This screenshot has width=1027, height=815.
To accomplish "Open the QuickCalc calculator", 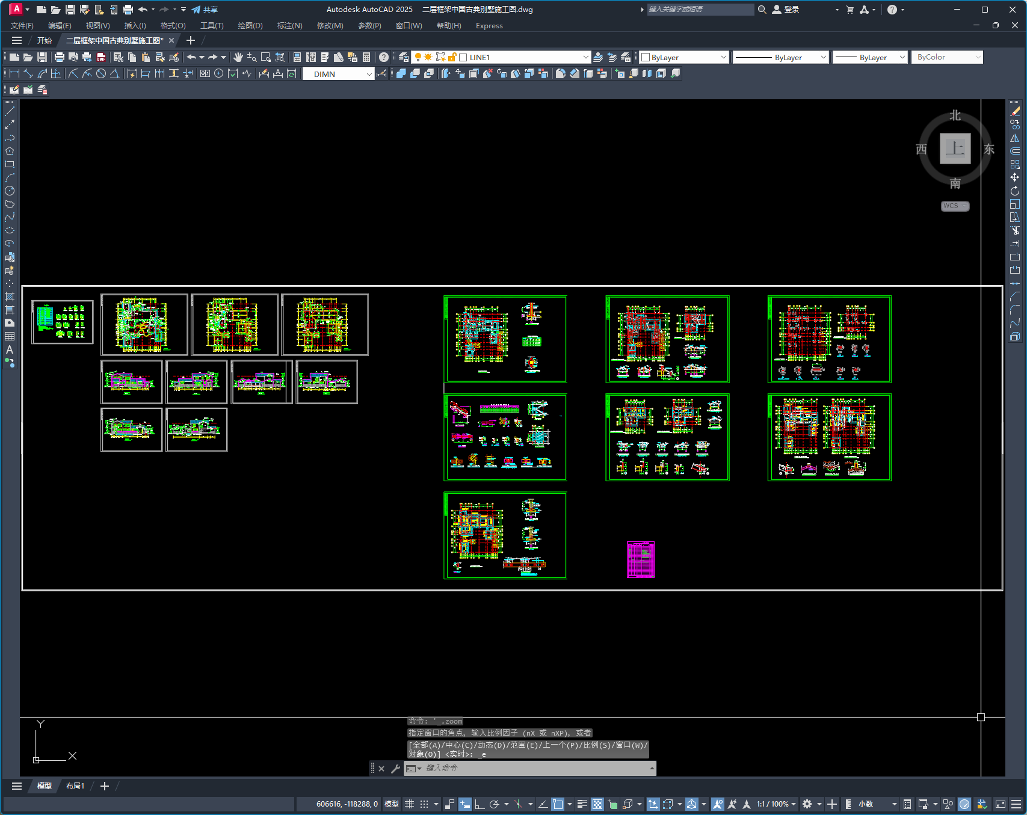I will pos(366,57).
